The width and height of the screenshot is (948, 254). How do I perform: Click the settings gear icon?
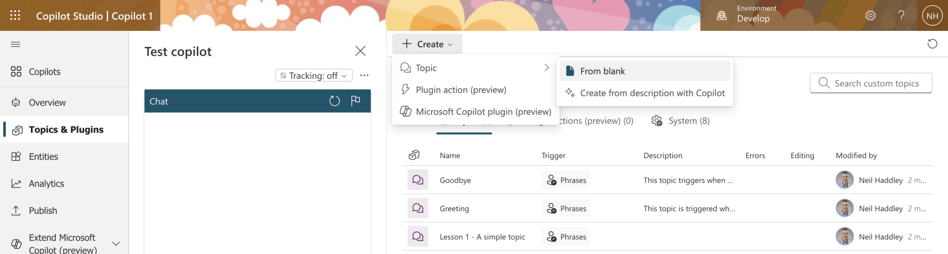point(871,15)
